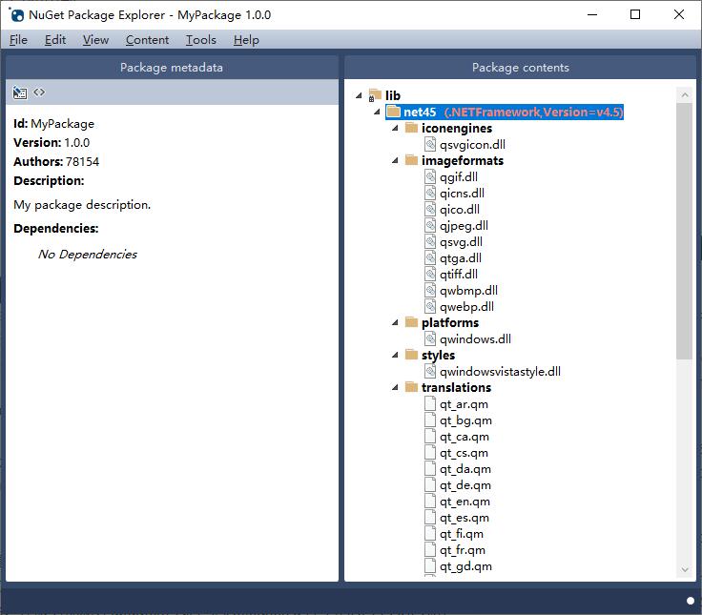Click the NuGet Package Explorer app icon
This screenshot has width=702, height=615.
pos(16,14)
